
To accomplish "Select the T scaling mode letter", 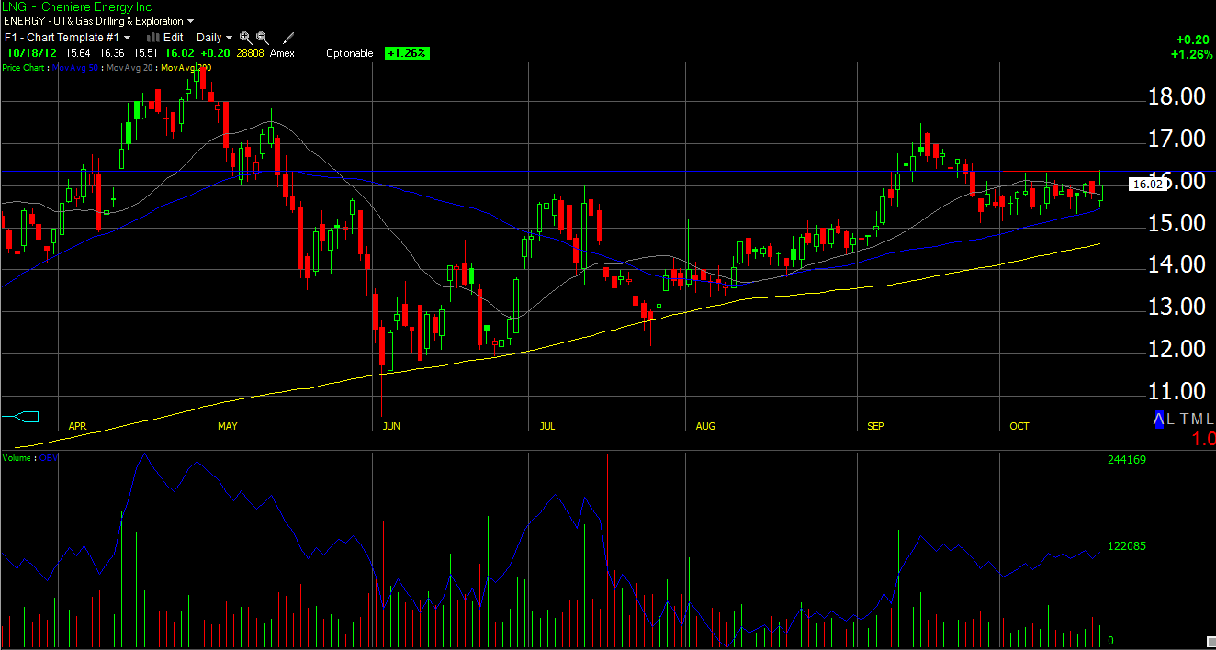I will 1184,420.
